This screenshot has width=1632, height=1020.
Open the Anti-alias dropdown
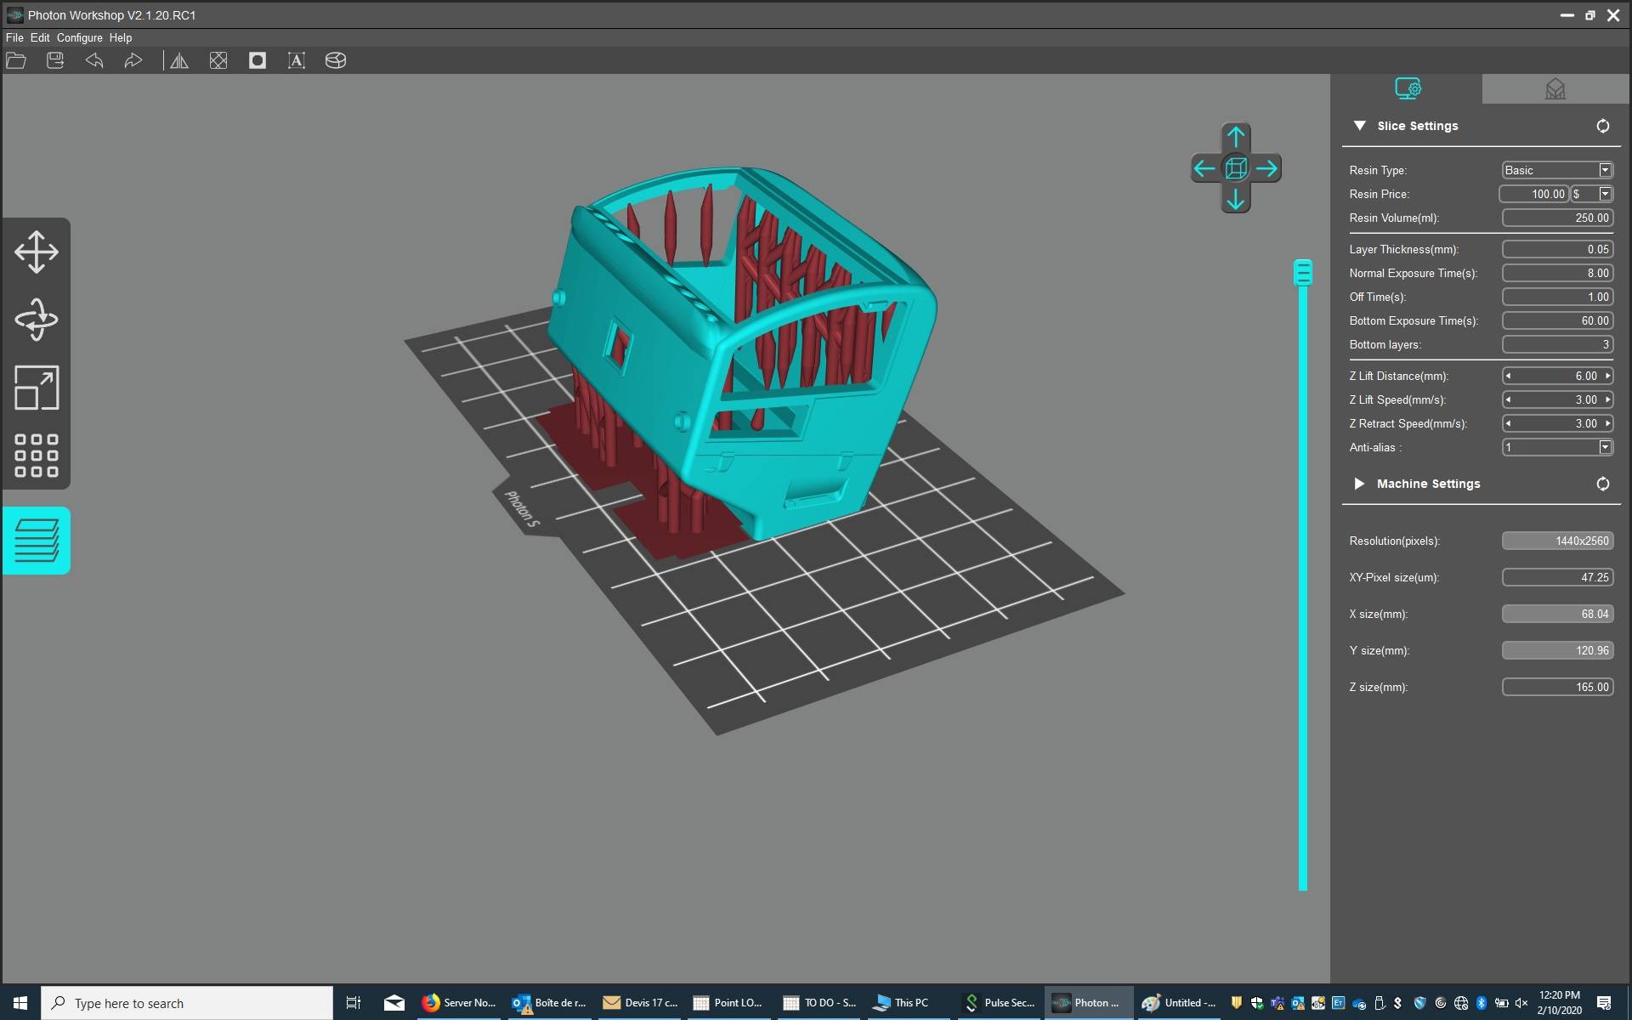coord(1605,447)
